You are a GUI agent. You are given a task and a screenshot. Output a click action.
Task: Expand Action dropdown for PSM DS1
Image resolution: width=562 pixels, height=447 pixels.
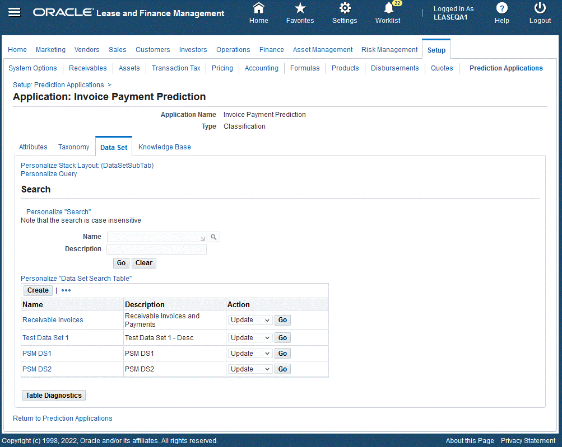[250, 354]
